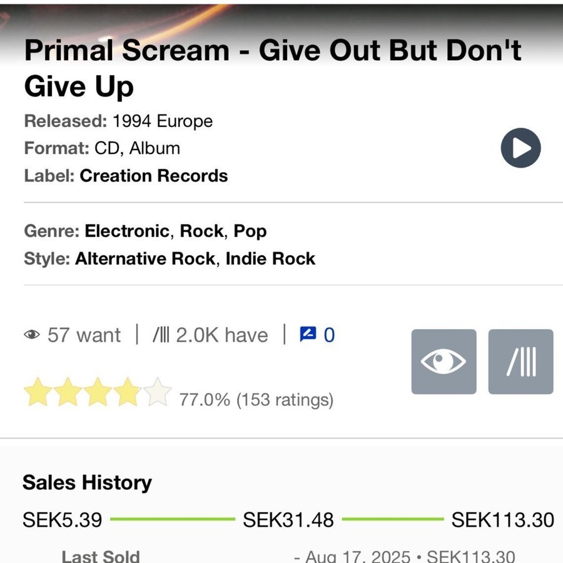This screenshot has width=563, height=563.
Task: Click the lowest price SEK5.39
Action: pos(62,519)
